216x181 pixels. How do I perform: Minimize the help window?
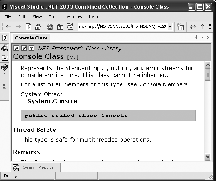coord(191,7)
